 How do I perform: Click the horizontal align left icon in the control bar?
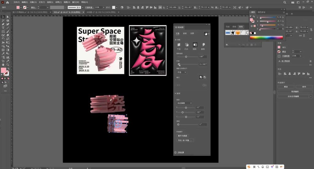[x=134, y=7]
